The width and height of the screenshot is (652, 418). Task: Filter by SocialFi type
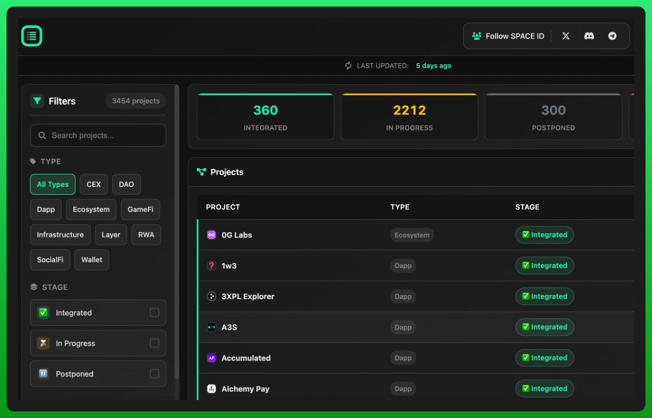(50, 259)
